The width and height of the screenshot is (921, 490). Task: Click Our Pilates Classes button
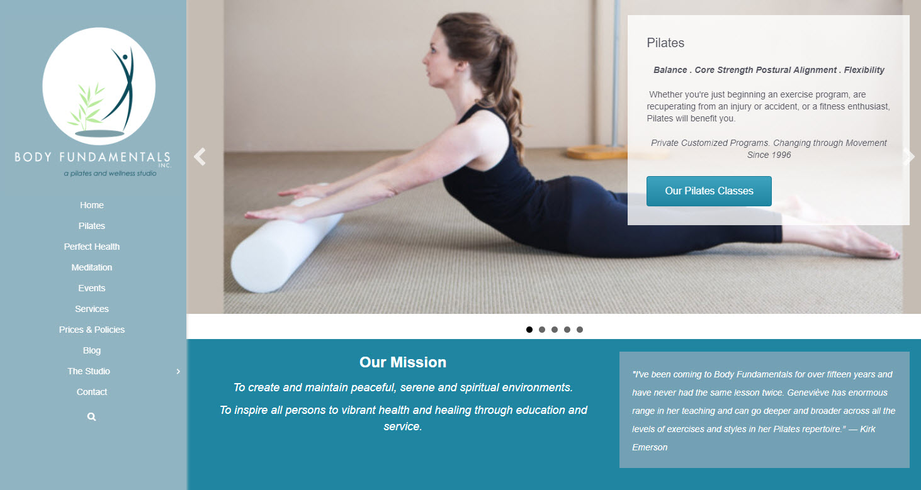point(709,191)
